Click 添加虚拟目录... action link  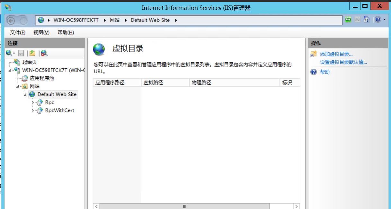(x=336, y=54)
